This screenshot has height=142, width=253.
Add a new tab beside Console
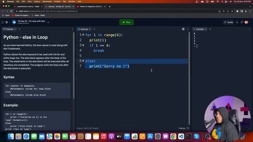coord(210,29)
